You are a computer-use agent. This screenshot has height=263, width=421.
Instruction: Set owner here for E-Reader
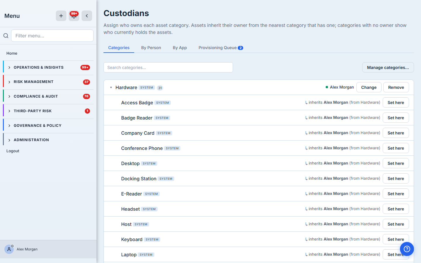point(396,194)
